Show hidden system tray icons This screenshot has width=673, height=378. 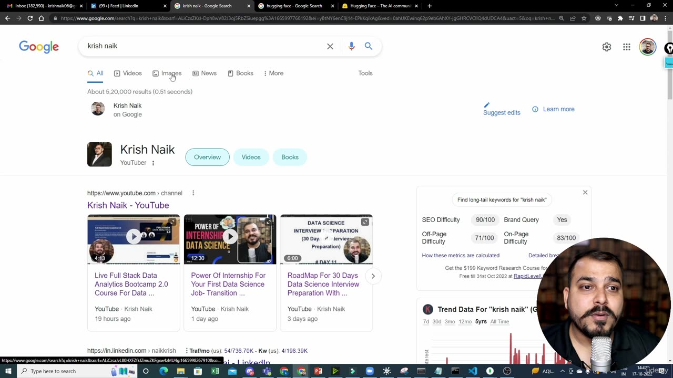(x=563, y=371)
